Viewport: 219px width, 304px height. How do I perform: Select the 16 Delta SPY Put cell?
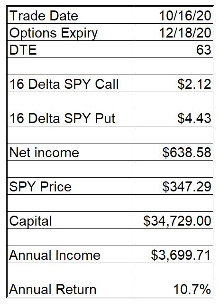click(70, 118)
